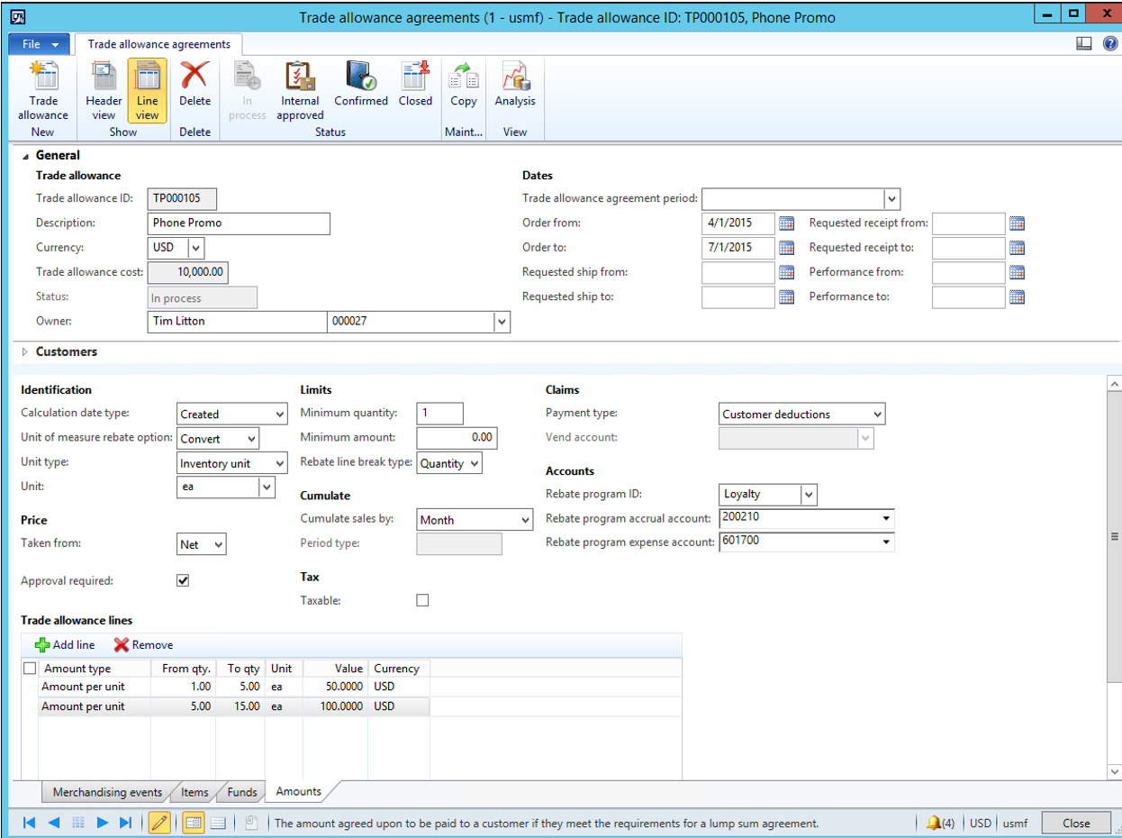Click the vertical scrollbar of line view

pos(1115,536)
